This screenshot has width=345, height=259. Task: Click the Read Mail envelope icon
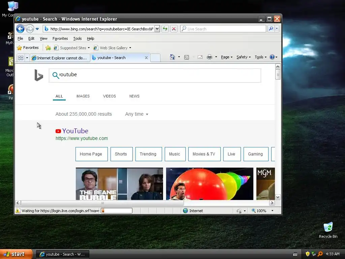[200, 57]
